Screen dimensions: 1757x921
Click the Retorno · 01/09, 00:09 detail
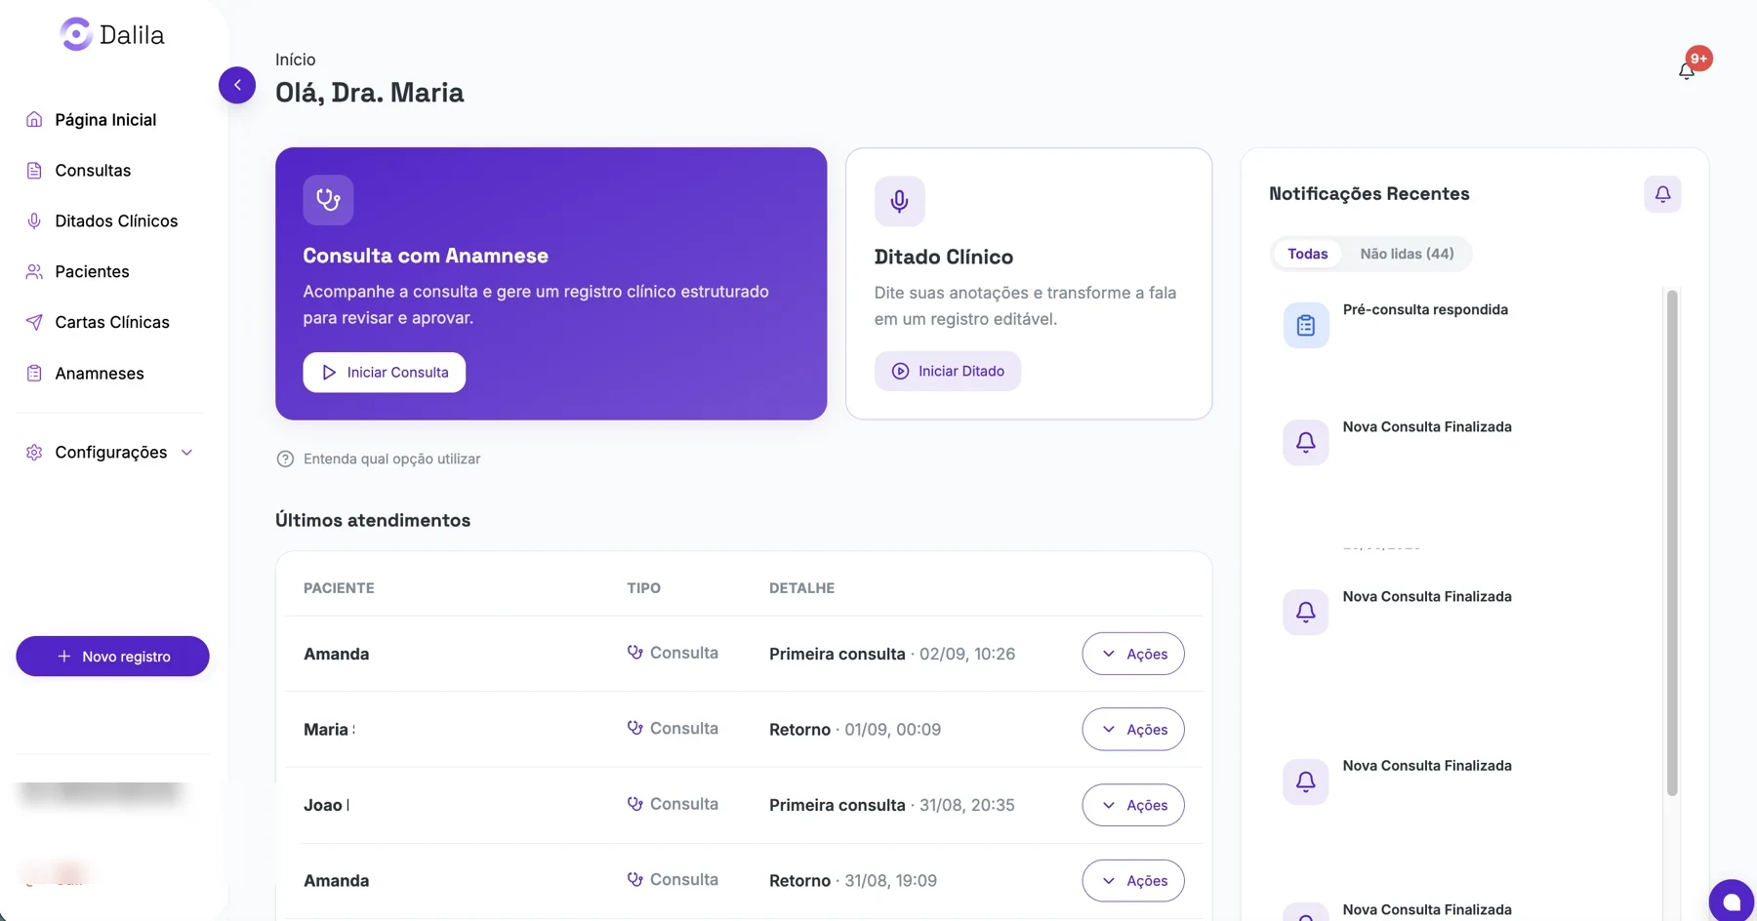855,730
